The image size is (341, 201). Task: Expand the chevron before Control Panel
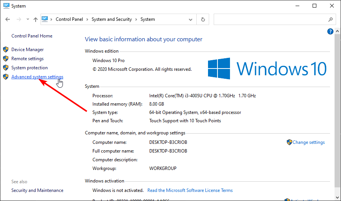51,19
